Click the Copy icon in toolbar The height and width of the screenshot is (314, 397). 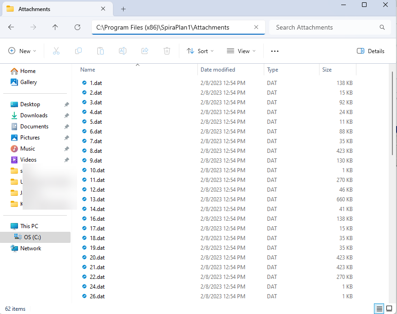click(78, 51)
